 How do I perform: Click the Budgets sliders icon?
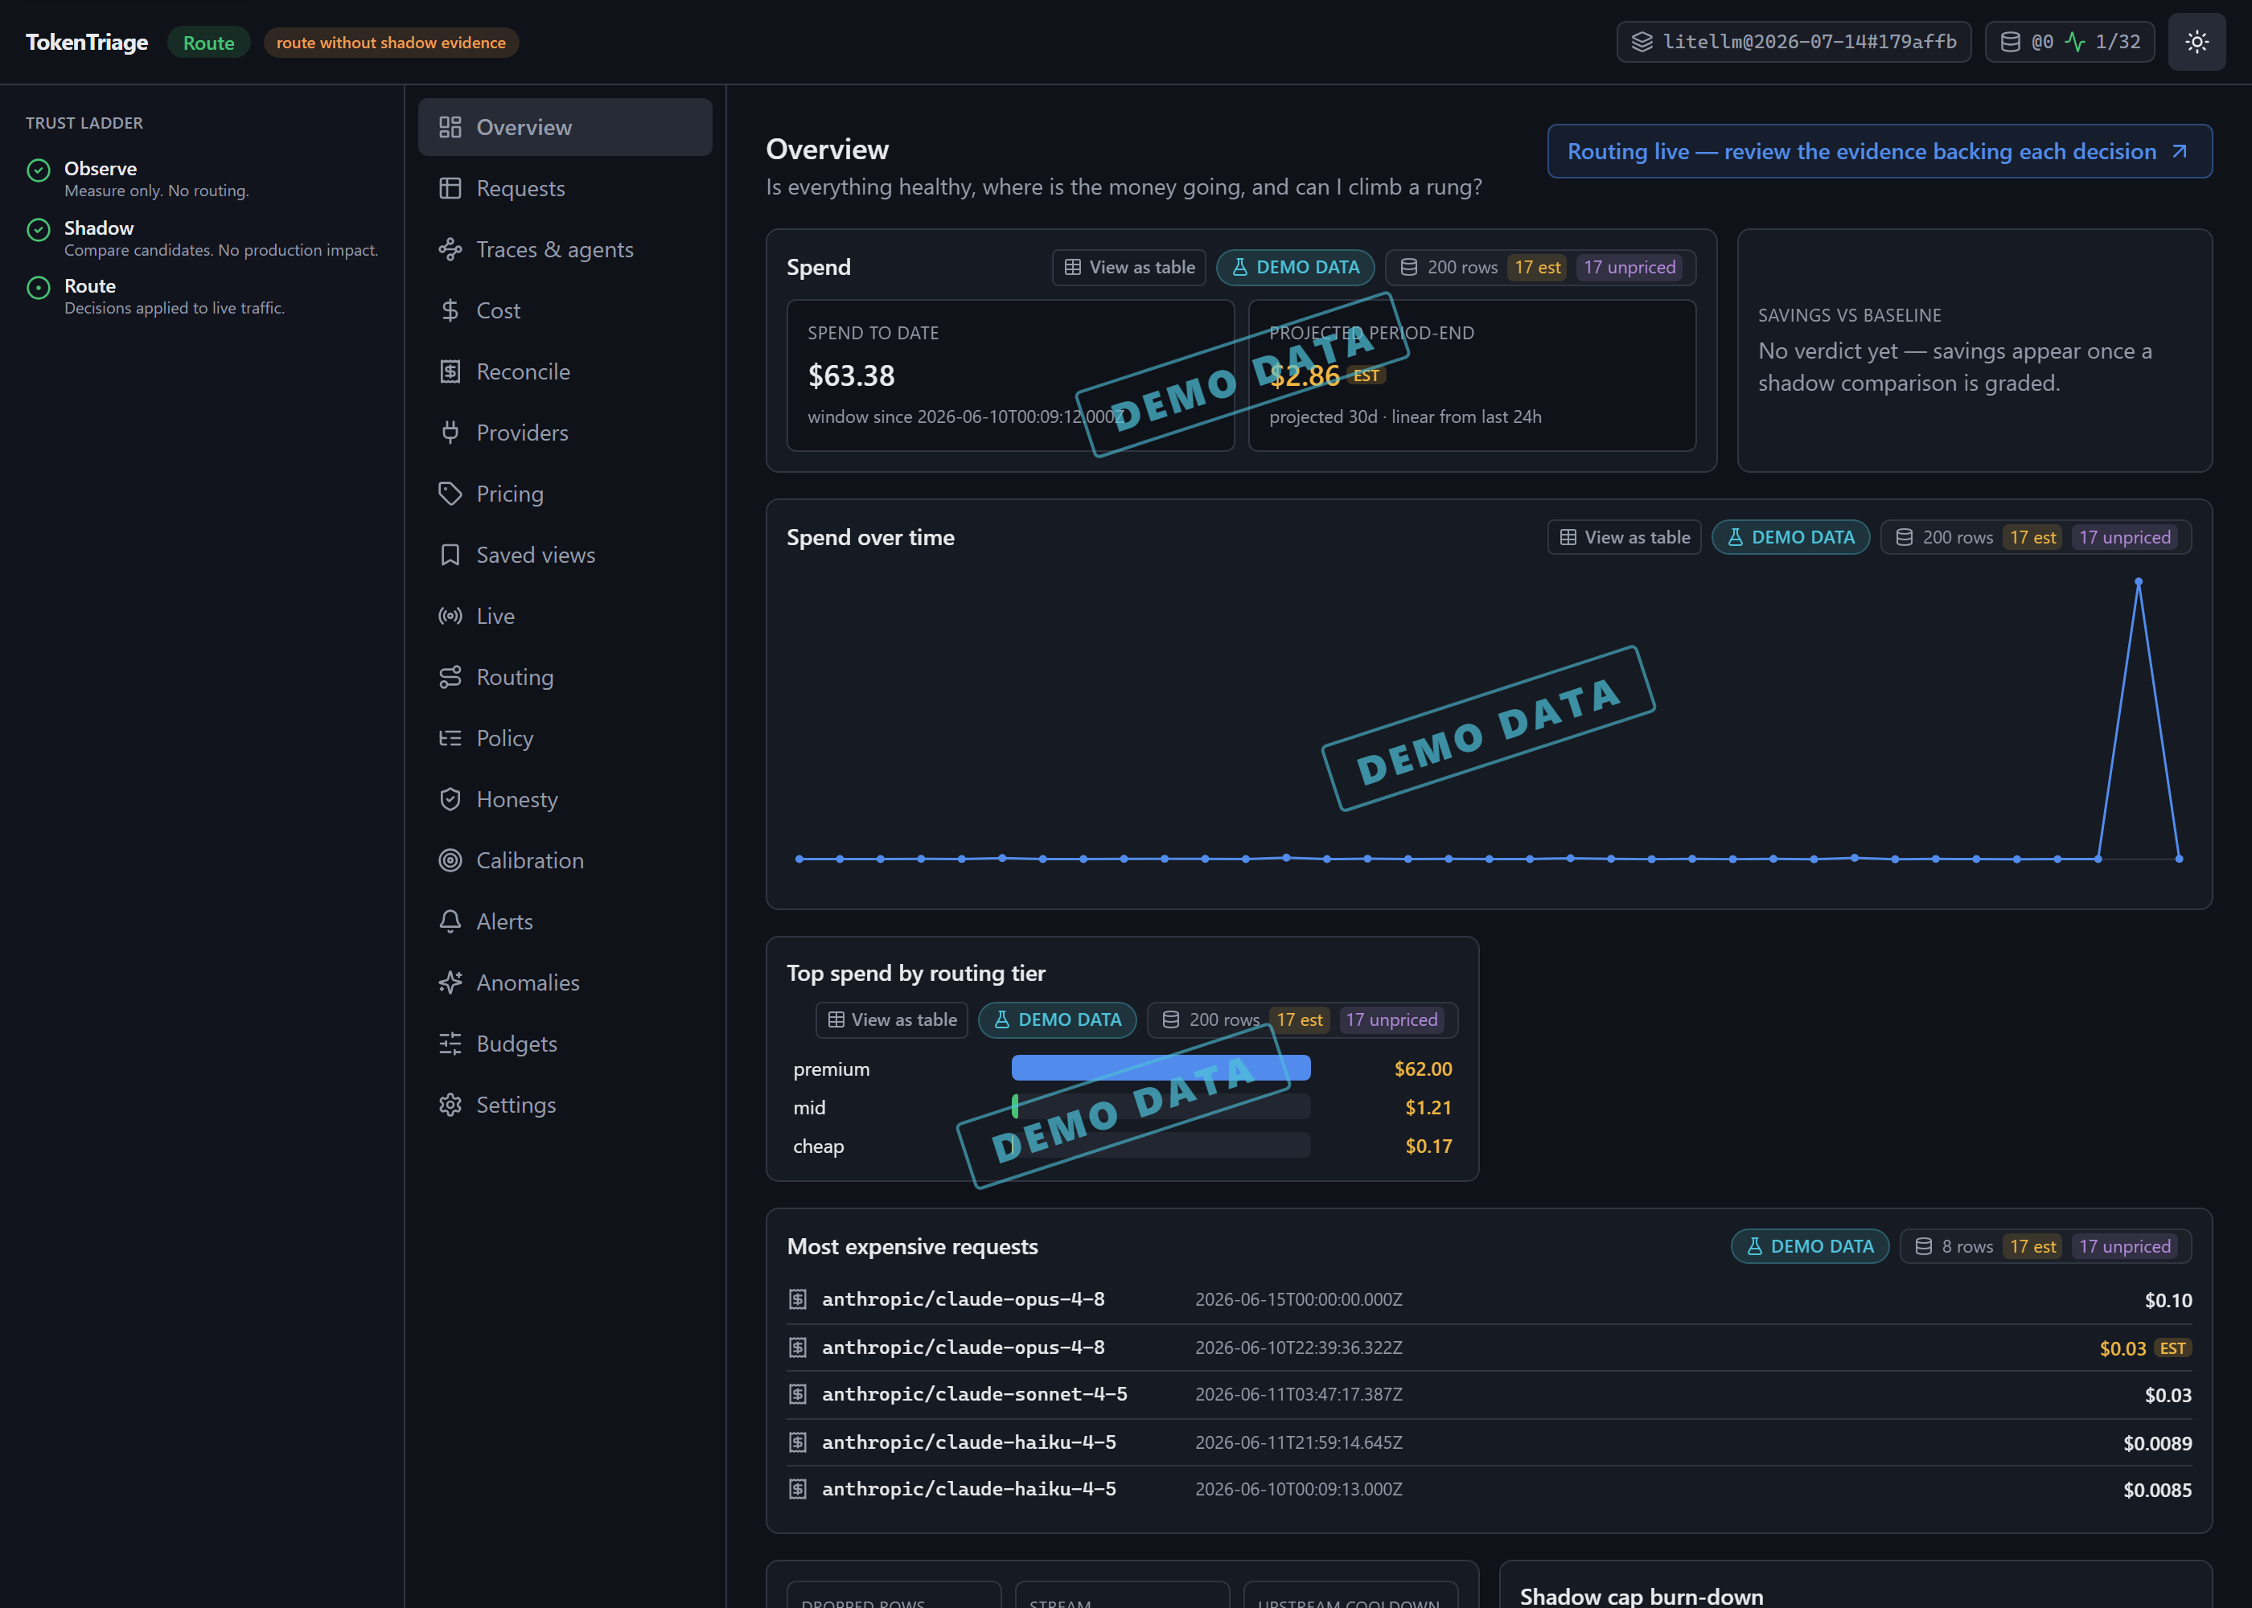tap(450, 1044)
